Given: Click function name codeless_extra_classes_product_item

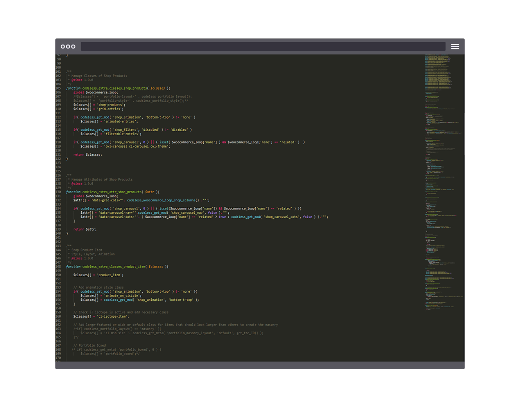Looking at the screenshot, I should 114,267.
